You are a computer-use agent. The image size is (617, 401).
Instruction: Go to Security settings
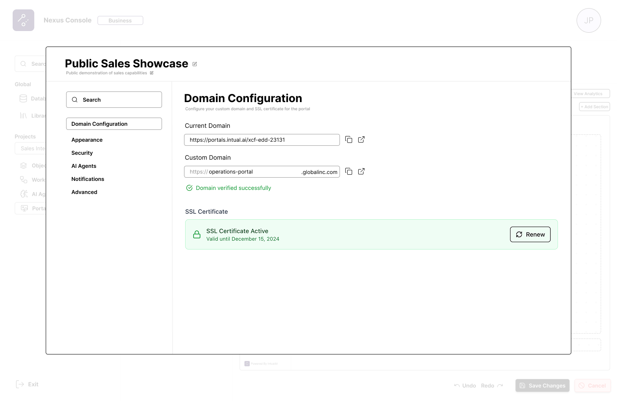(x=82, y=153)
